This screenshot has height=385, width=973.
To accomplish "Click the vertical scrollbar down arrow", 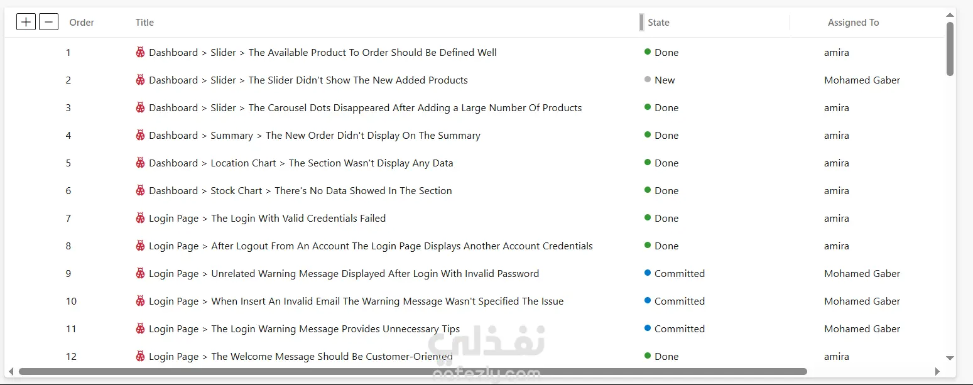I will pyautogui.click(x=950, y=358).
